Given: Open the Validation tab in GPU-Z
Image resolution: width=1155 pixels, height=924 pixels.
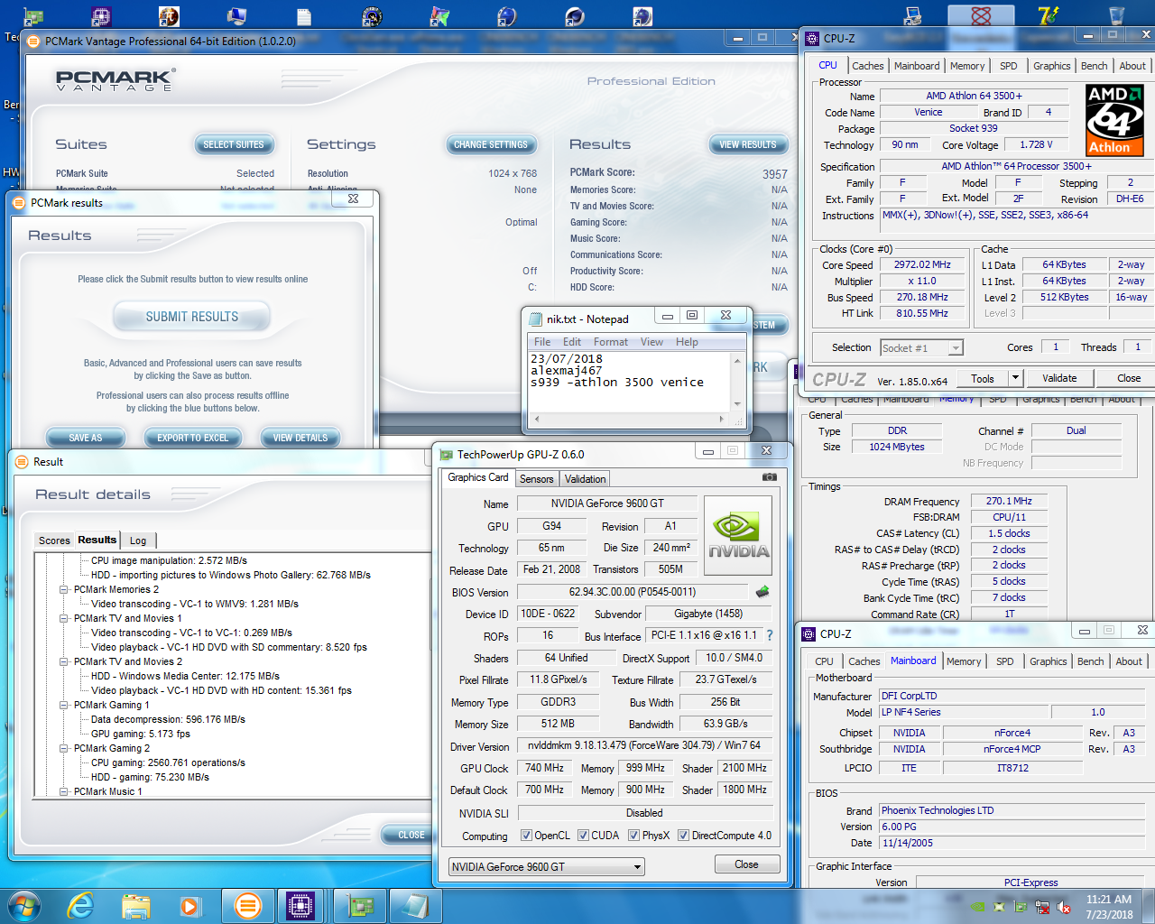Looking at the screenshot, I should pos(585,479).
